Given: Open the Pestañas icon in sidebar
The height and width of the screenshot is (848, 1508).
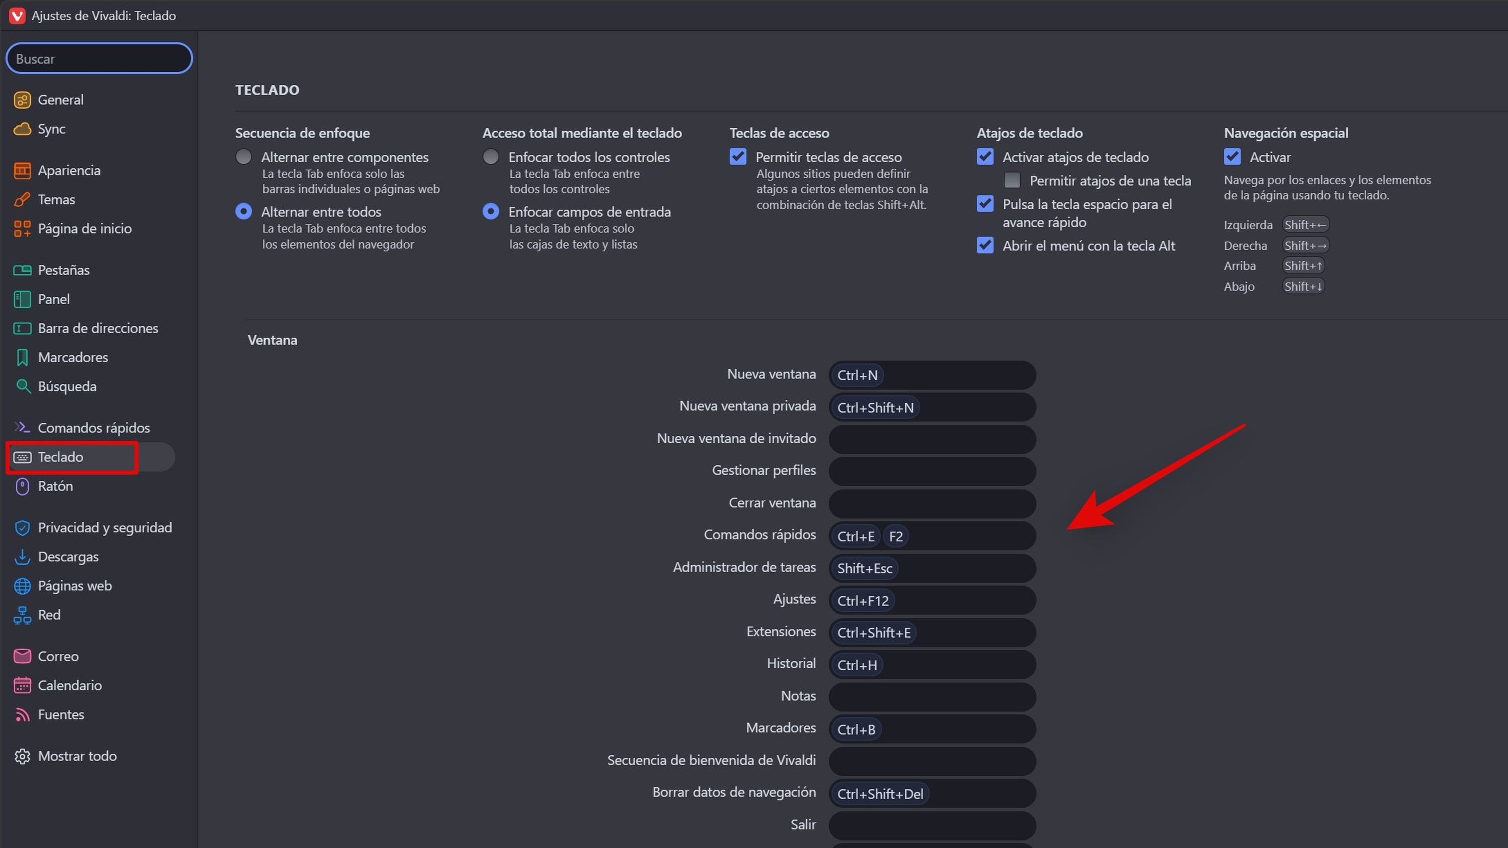Looking at the screenshot, I should [22, 270].
